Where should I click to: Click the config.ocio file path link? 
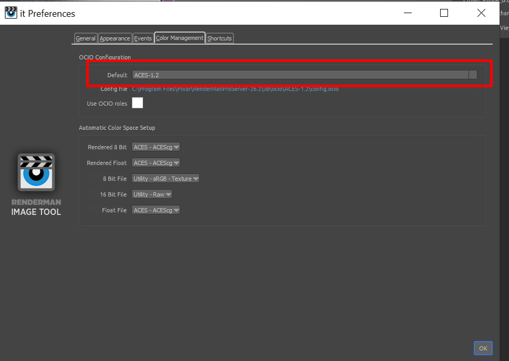236,89
